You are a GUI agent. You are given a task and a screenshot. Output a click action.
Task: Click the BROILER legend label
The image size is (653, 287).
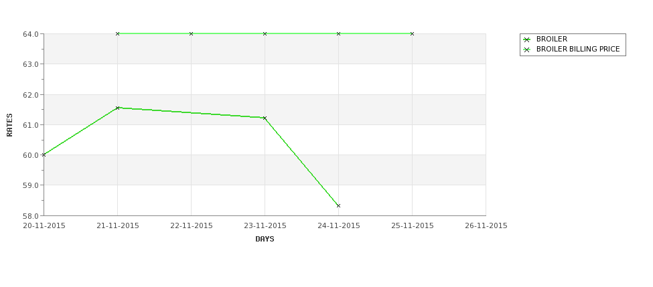tap(552, 39)
